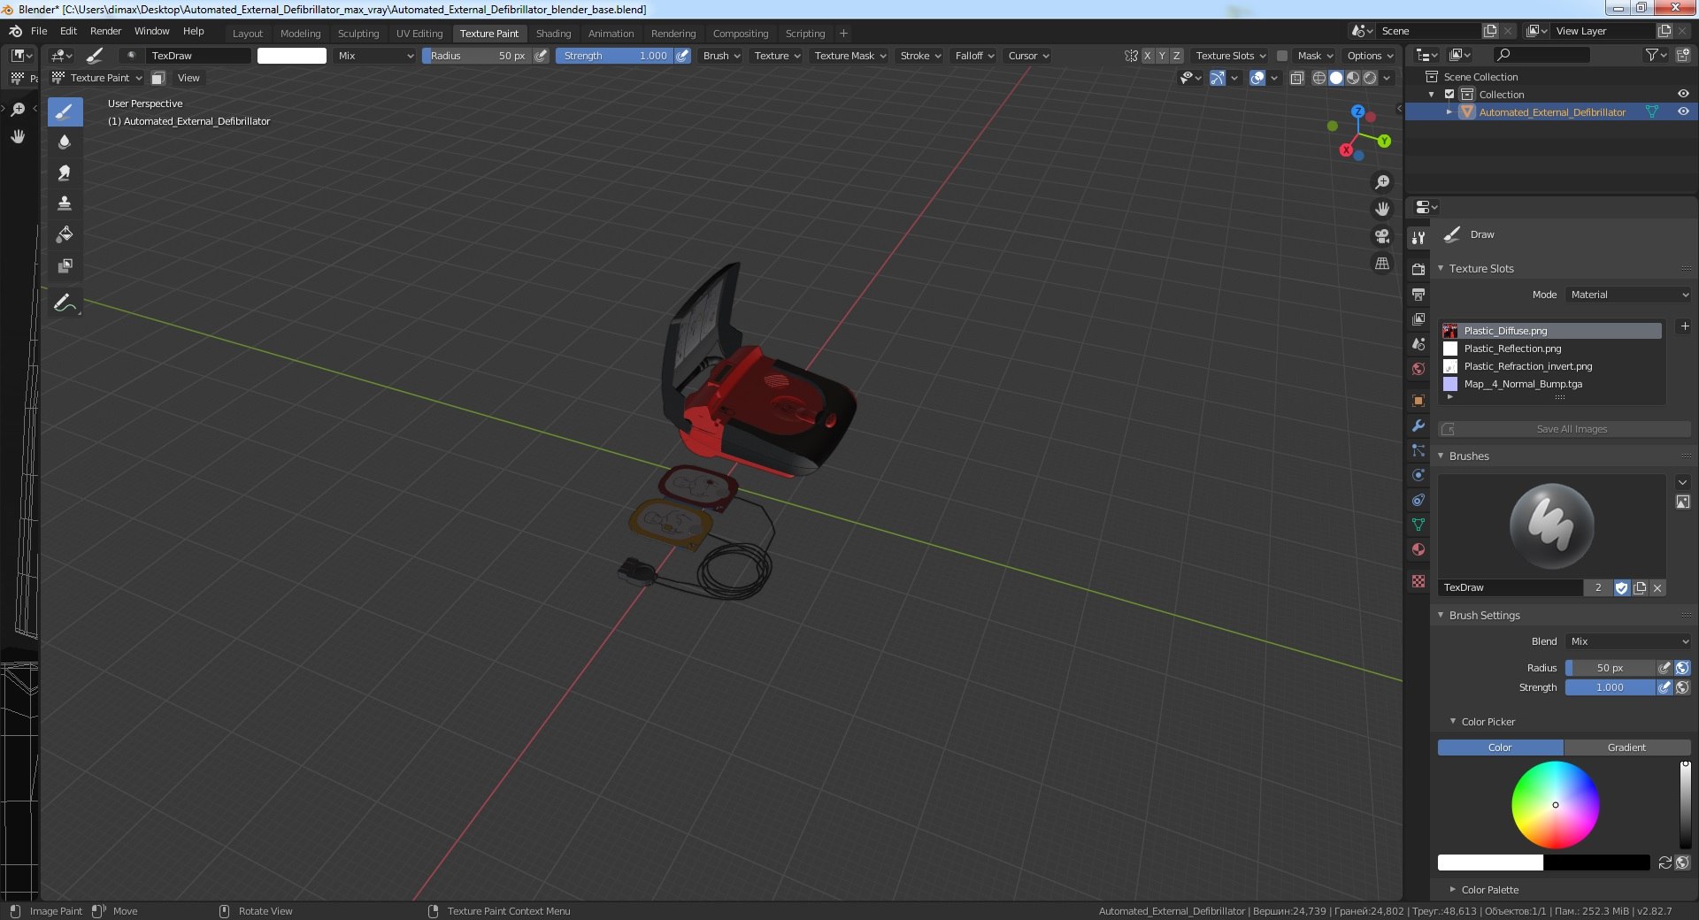
Task: Uncheck the Collection exclude checkbox
Action: (x=1449, y=95)
